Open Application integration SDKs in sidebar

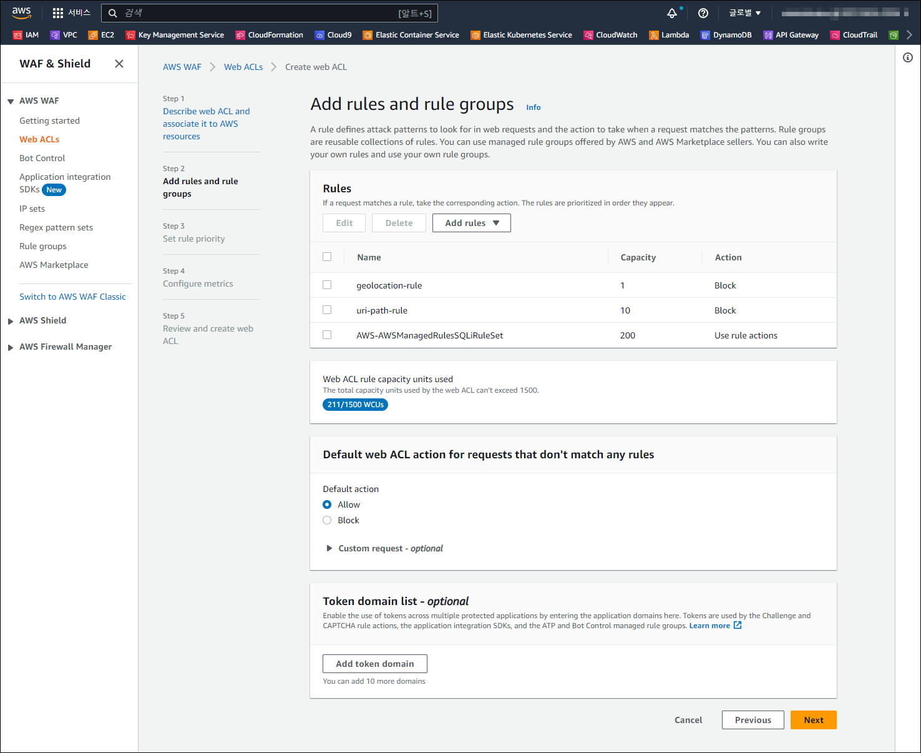65,183
